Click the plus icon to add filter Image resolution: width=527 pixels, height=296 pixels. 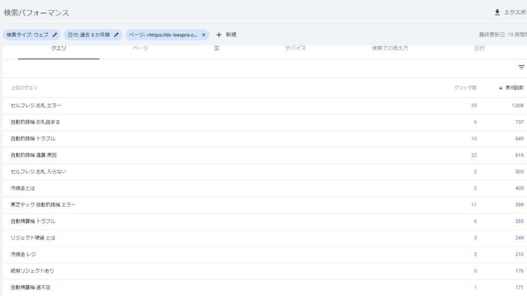coord(219,35)
